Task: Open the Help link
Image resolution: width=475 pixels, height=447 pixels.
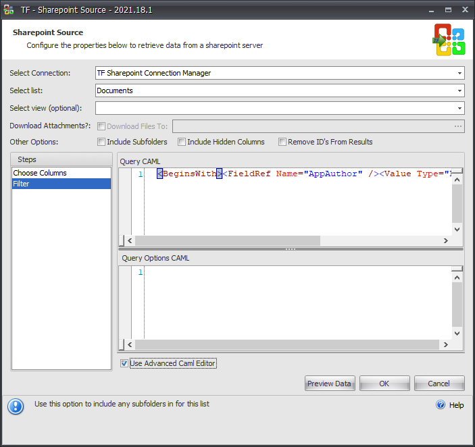Action: tap(456, 405)
